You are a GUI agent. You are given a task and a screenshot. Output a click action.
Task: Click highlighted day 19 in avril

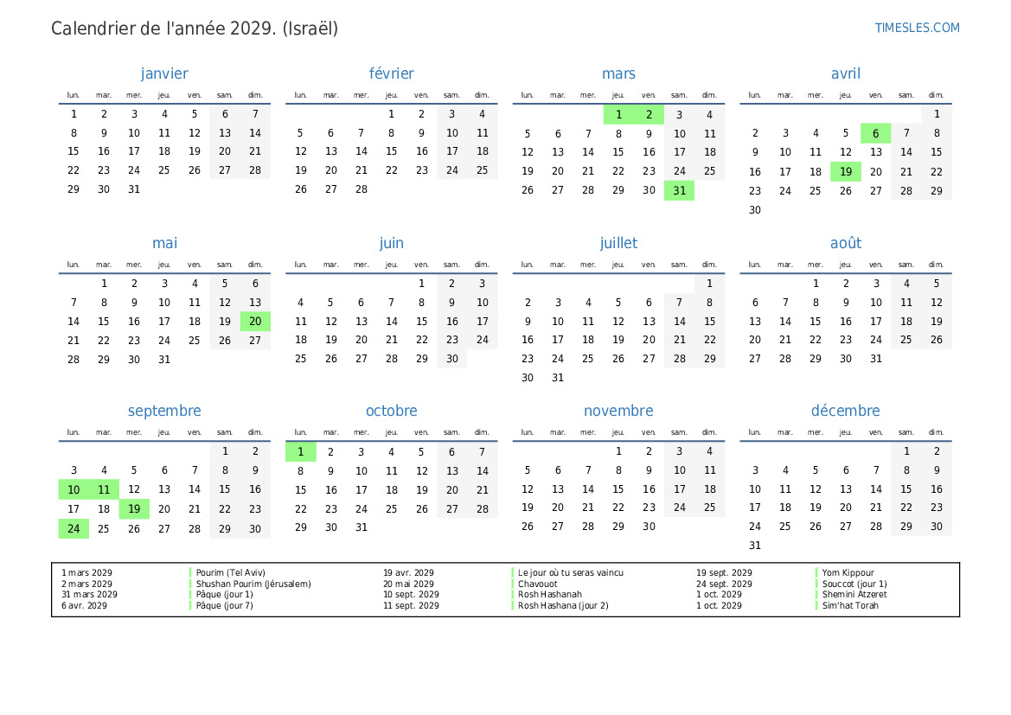845,171
